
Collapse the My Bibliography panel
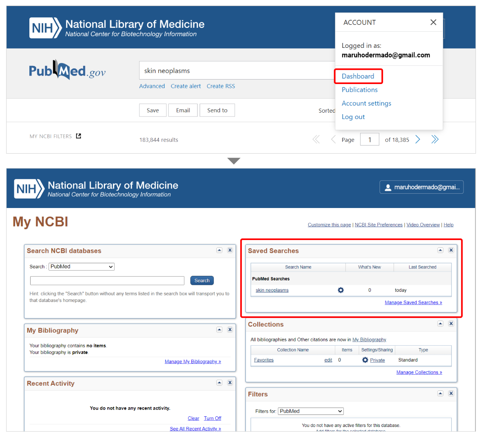219,329
